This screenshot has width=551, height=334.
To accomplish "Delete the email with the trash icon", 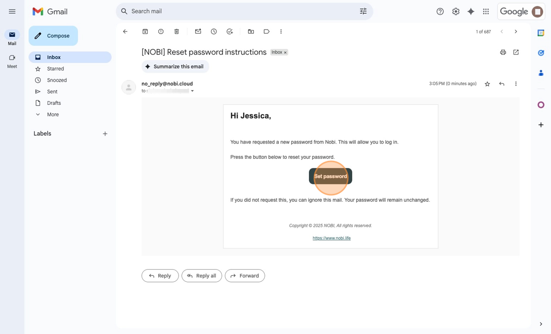I will point(177,31).
